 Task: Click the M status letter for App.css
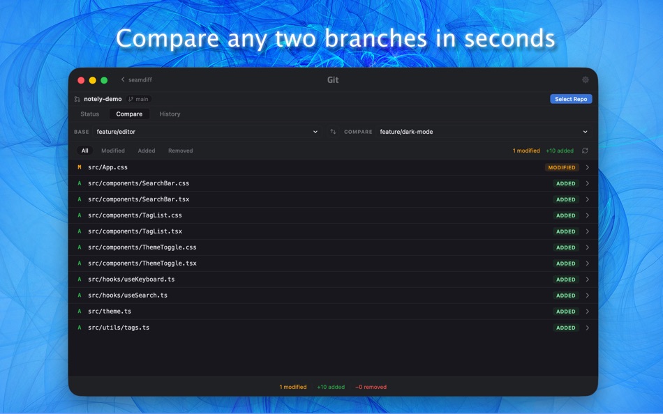[x=79, y=167]
